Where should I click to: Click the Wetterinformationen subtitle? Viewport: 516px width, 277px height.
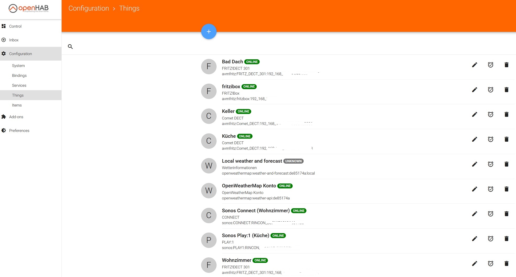tap(239, 168)
